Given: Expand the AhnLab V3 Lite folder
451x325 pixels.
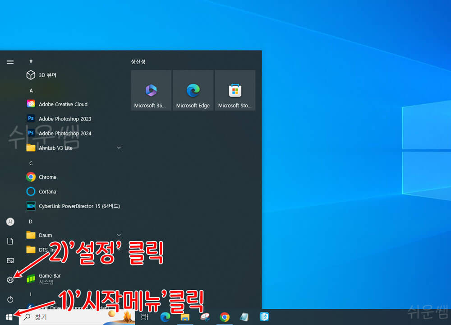Looking at the screenshot, I should [x=119, y=148].
